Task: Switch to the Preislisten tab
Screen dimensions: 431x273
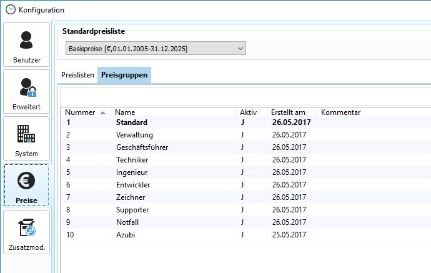Action: (78, 75)
